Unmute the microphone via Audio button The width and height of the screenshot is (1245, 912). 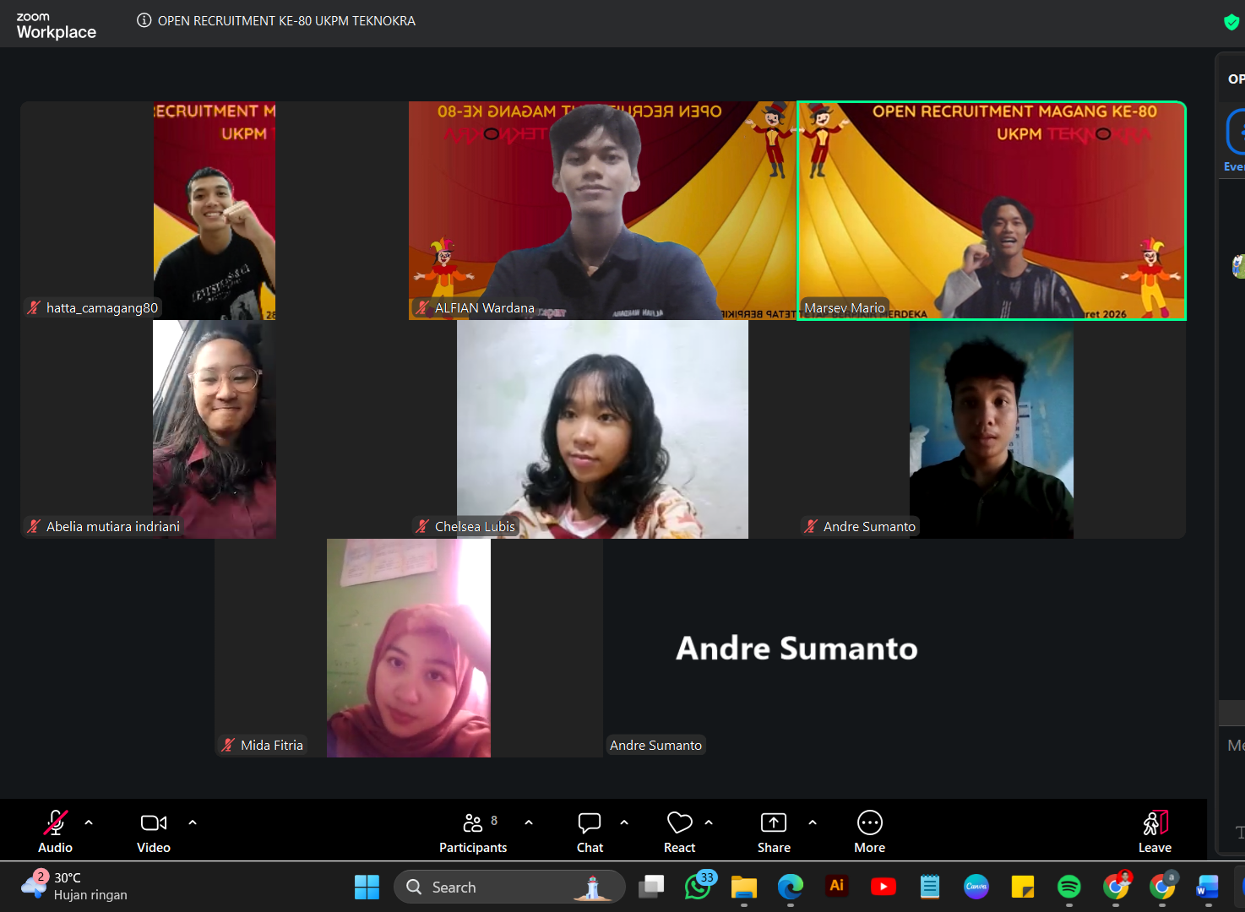[x=56, y=832]
